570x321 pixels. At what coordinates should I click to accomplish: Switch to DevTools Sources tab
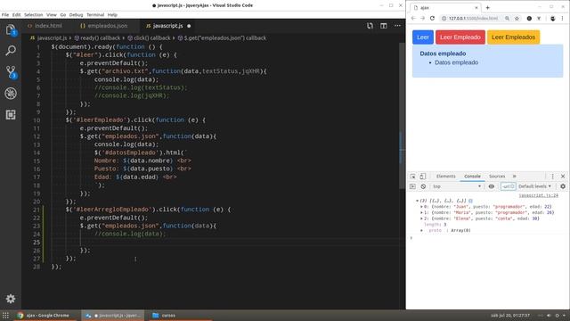click(x=497, y=177)
